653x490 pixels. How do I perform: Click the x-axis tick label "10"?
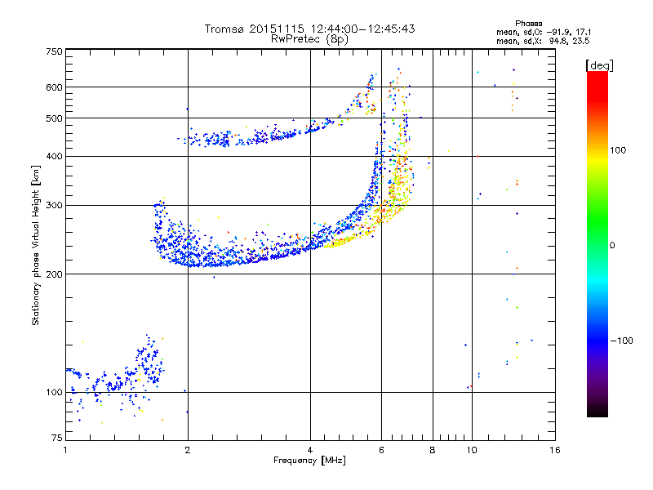pyautogui.click(x=472, y=450)
